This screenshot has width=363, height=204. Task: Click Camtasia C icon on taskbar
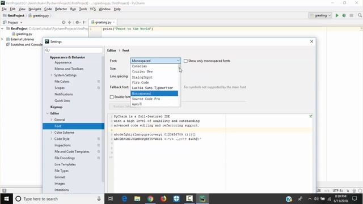point(189,199)
